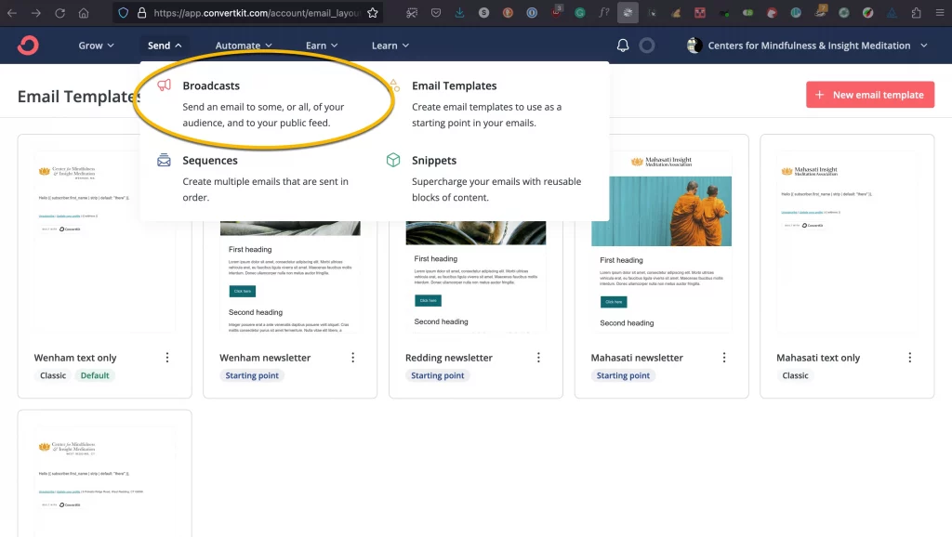
Task: Expand the Grow dropdown menu
Action: tap(97, 46)
